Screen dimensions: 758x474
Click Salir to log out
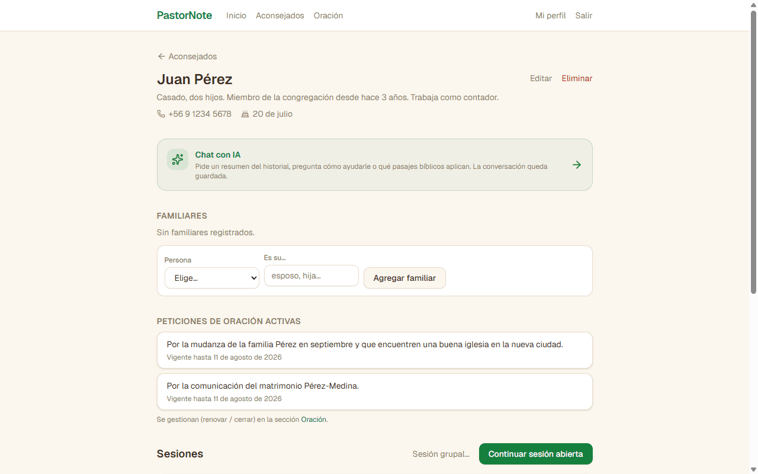click(584, 15)
